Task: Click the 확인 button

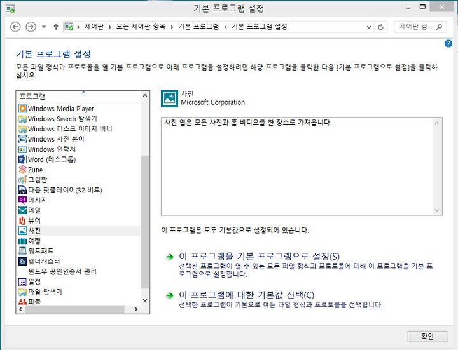Action: (427, 336)
